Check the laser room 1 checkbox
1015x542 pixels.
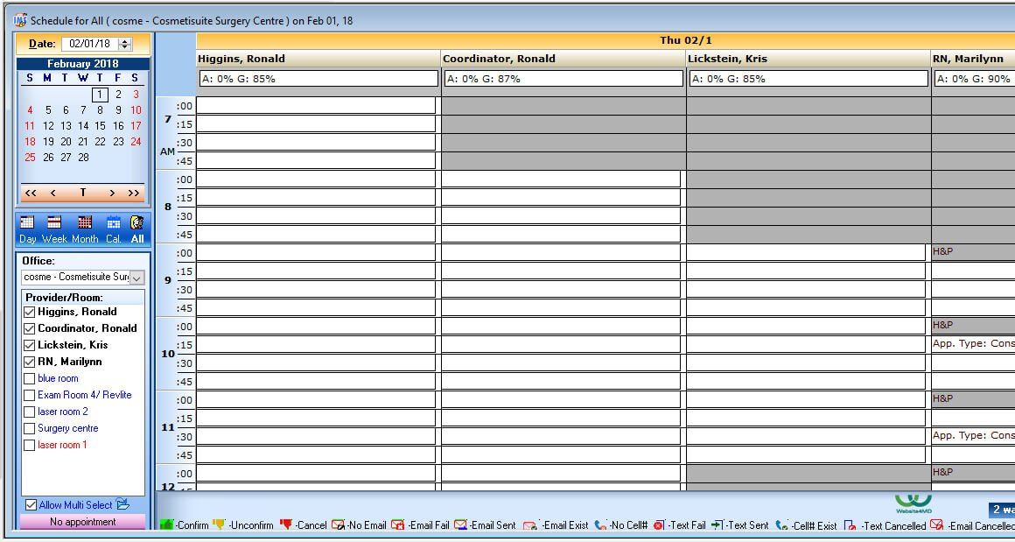[x=29, y=445]
